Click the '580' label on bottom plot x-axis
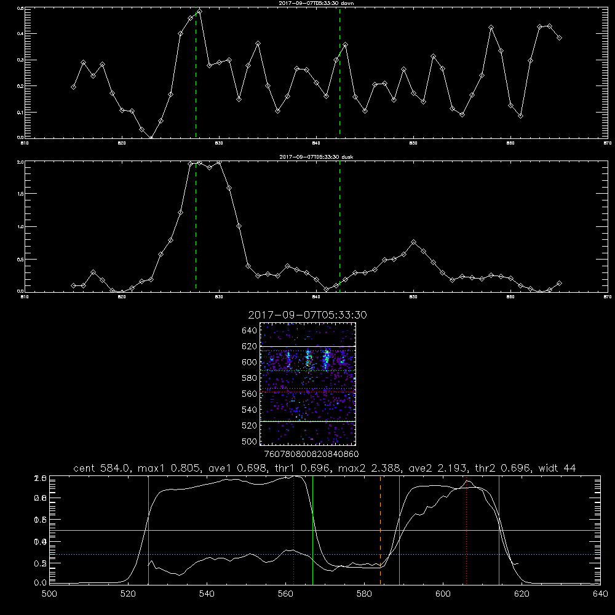Screen dimensions: 615x615 (x=364, y=594)
